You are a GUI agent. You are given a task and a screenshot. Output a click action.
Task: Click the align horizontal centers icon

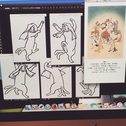[54, 8]
